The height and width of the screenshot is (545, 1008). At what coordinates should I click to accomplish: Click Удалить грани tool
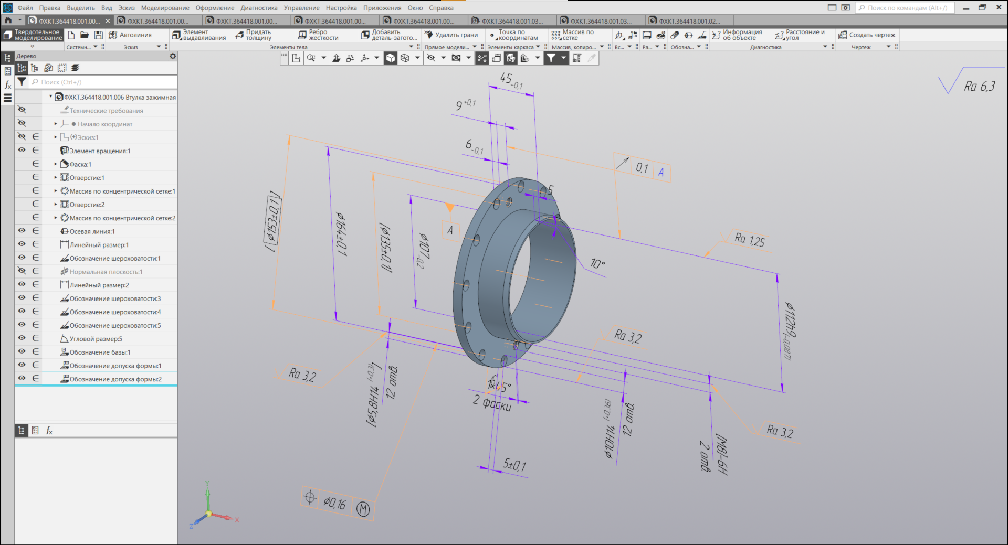coord(451,35)
